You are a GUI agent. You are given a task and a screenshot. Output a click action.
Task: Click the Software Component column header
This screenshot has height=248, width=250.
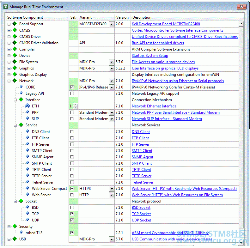point(37,17)
